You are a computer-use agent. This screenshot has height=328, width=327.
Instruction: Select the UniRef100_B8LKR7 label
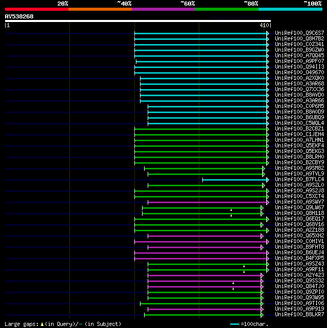click(x=299, y=315)
